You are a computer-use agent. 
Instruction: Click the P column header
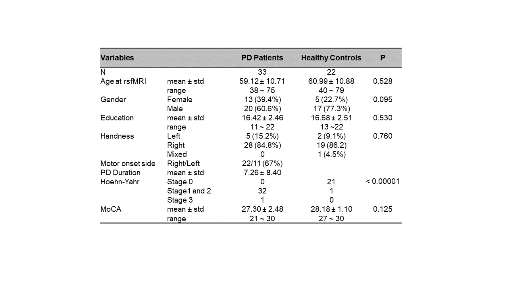coord(383,58)
